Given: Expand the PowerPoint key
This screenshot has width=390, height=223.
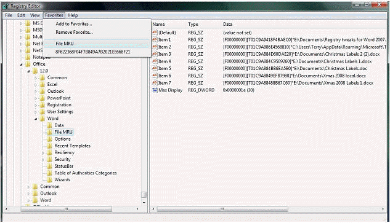Looking at the screenshot, I should click(x=36, y=98).
